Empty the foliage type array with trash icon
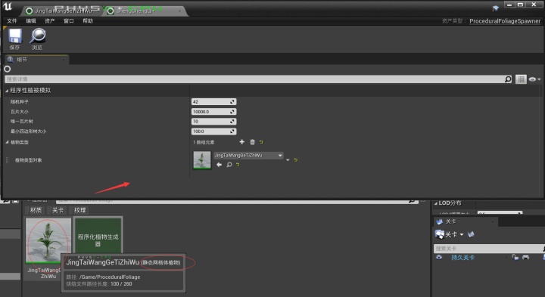 click(x=252, y=142)
